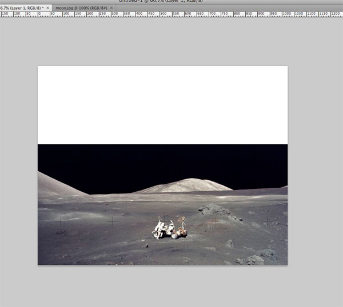
Task: Close the moon.jpg tab
Action: tap(111, 7)
